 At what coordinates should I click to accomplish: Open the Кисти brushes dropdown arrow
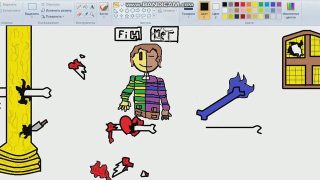(104, 17)
